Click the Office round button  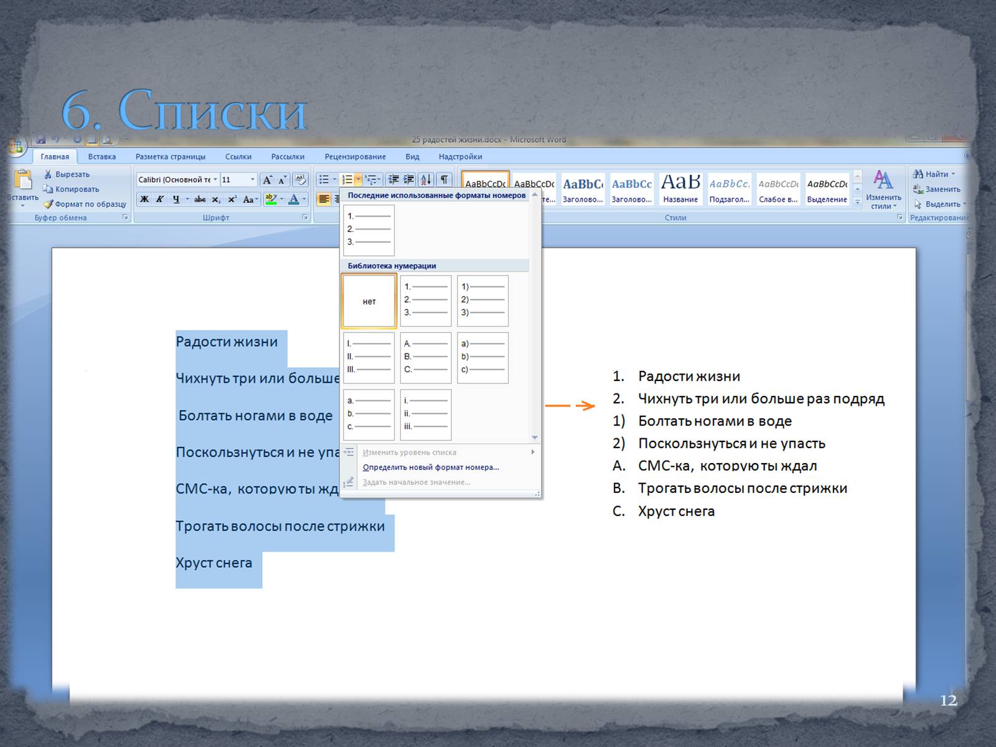point(15,147)
